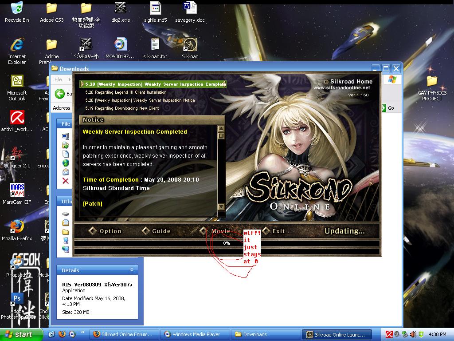
Task: Open the Silkroad desktop shortcut icon
Action: point(190,45)
